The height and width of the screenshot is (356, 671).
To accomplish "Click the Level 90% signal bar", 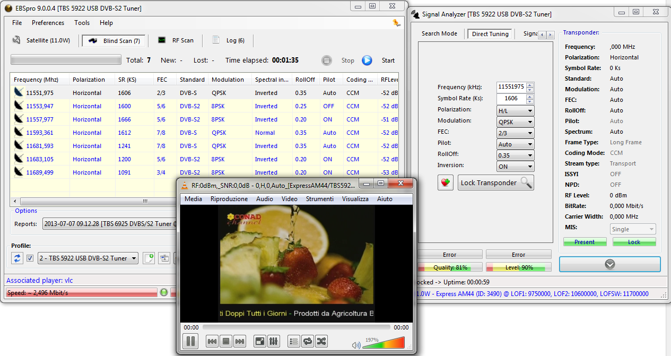I will tap(519, 267).
